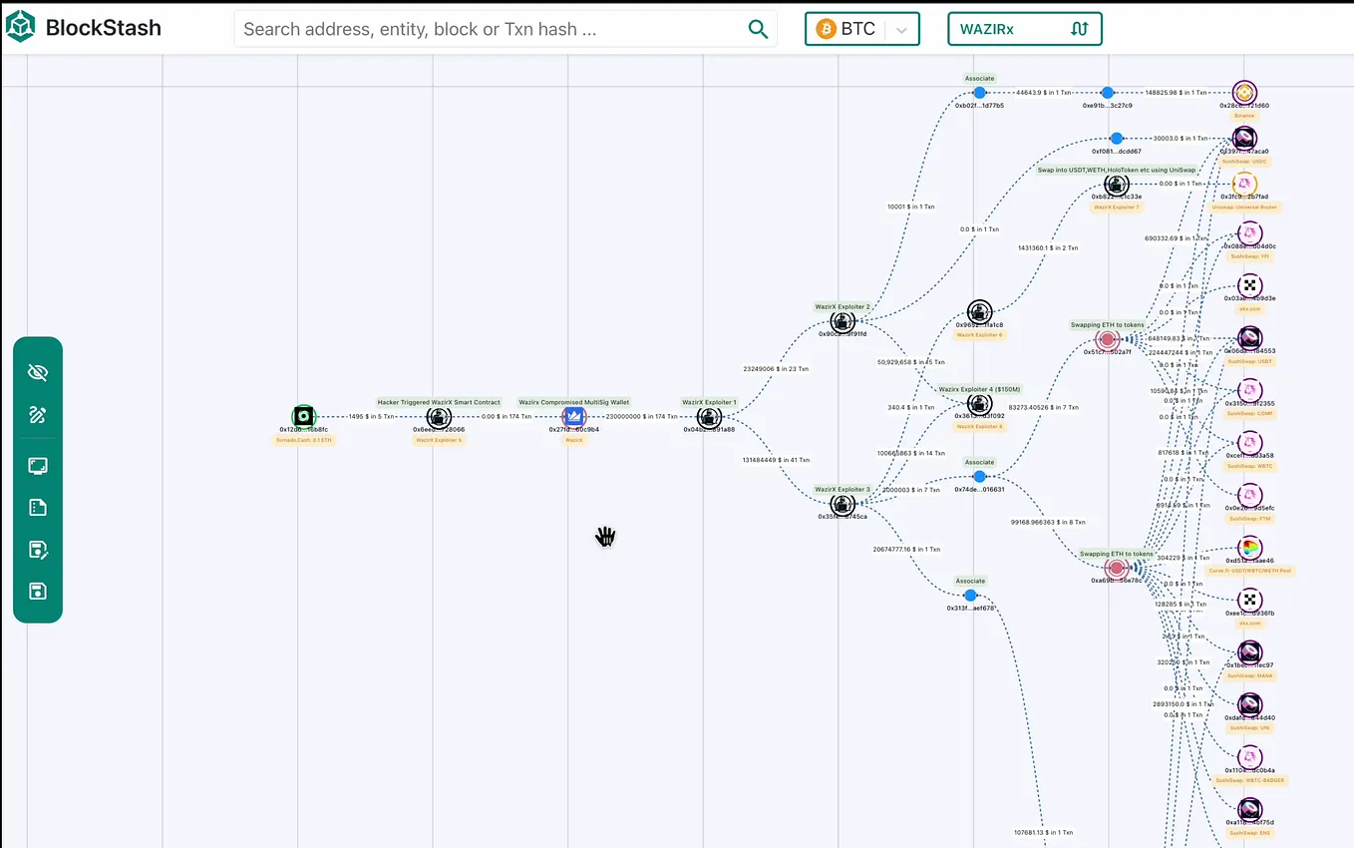The image size is (1354, 848).
Task: Select the WazirX Exploiter 6 node
Action: point(980,312)
